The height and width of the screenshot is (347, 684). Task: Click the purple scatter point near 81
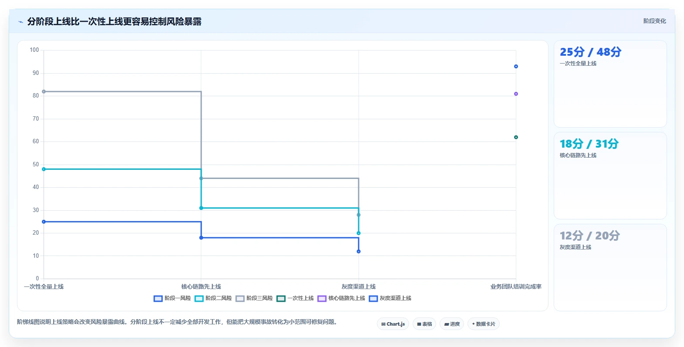click(516, 94)
